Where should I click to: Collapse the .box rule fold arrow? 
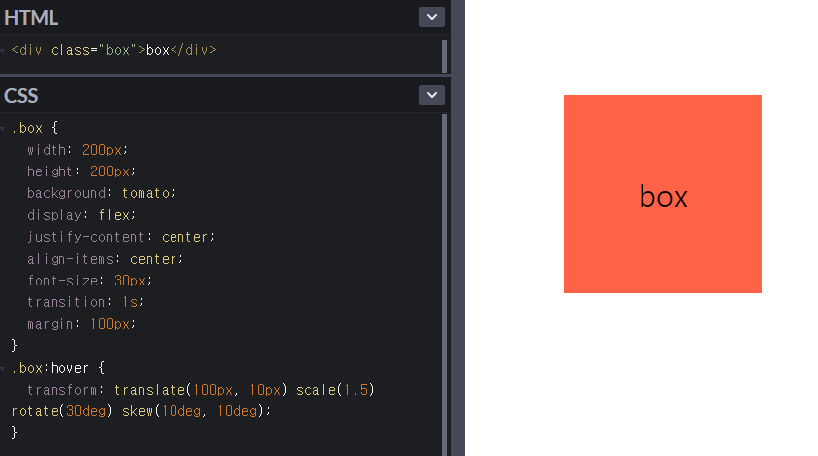pos(3,128)
